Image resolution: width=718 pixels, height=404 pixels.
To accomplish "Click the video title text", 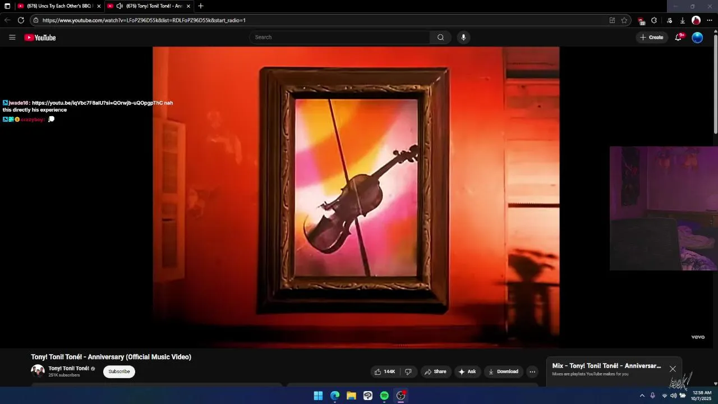I will 111,357.
